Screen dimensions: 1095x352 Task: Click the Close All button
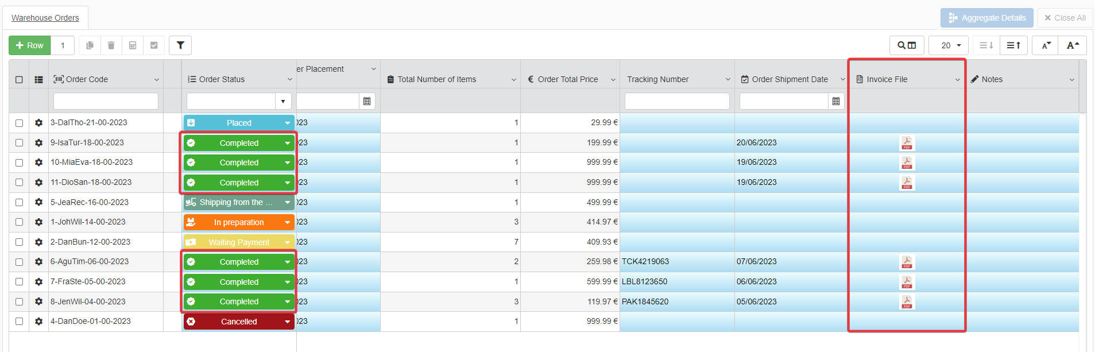(x=1065, y=18)
